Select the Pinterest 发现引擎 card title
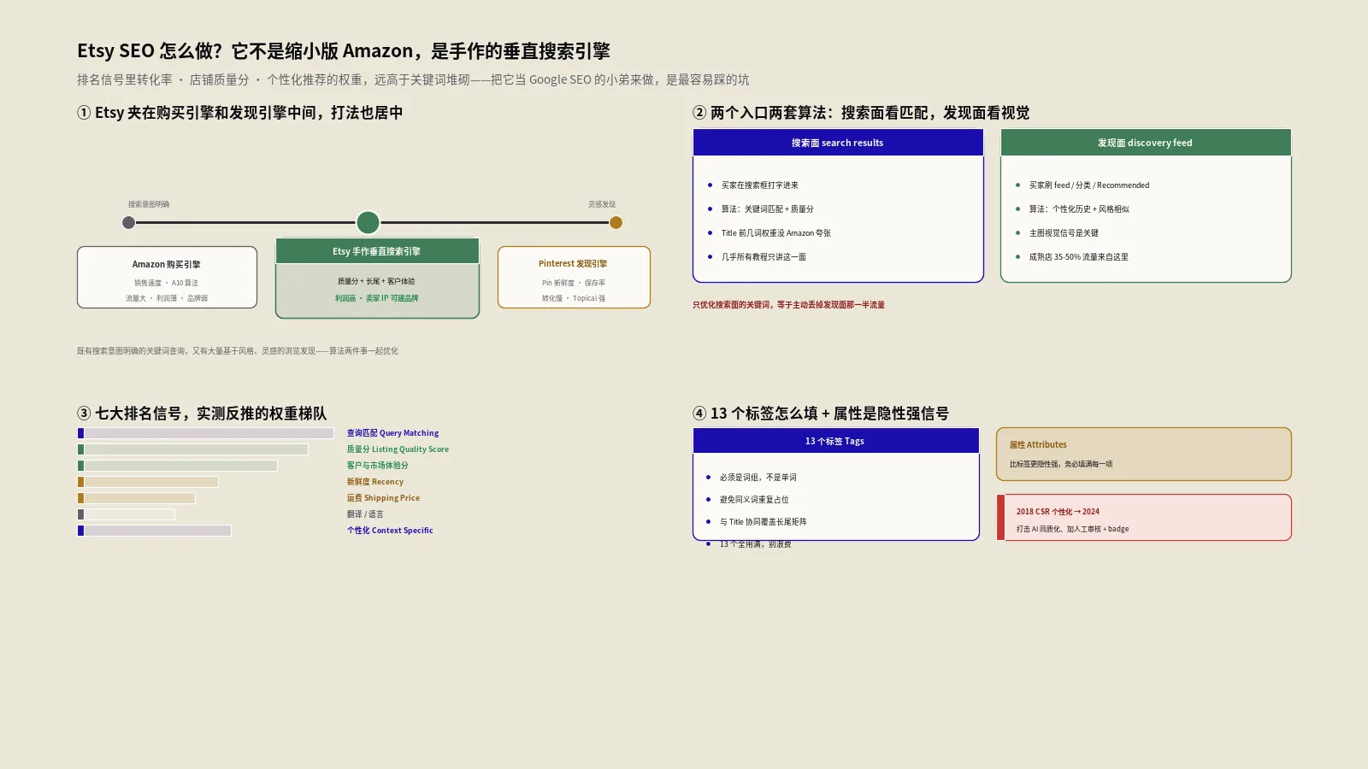Viewport: 1368px width, 769px height. 573,264
